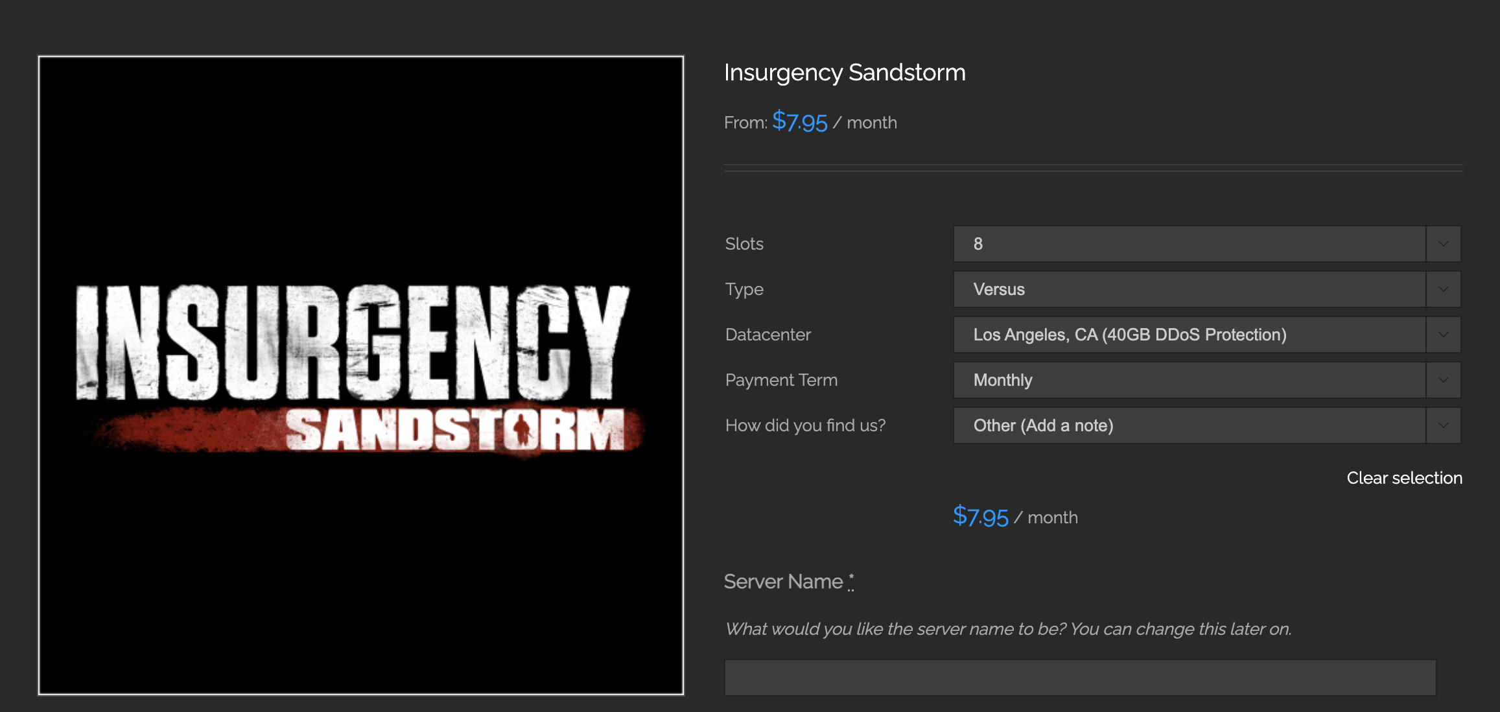Click the 'How did you find us?' label

click(x=805, y=425)
